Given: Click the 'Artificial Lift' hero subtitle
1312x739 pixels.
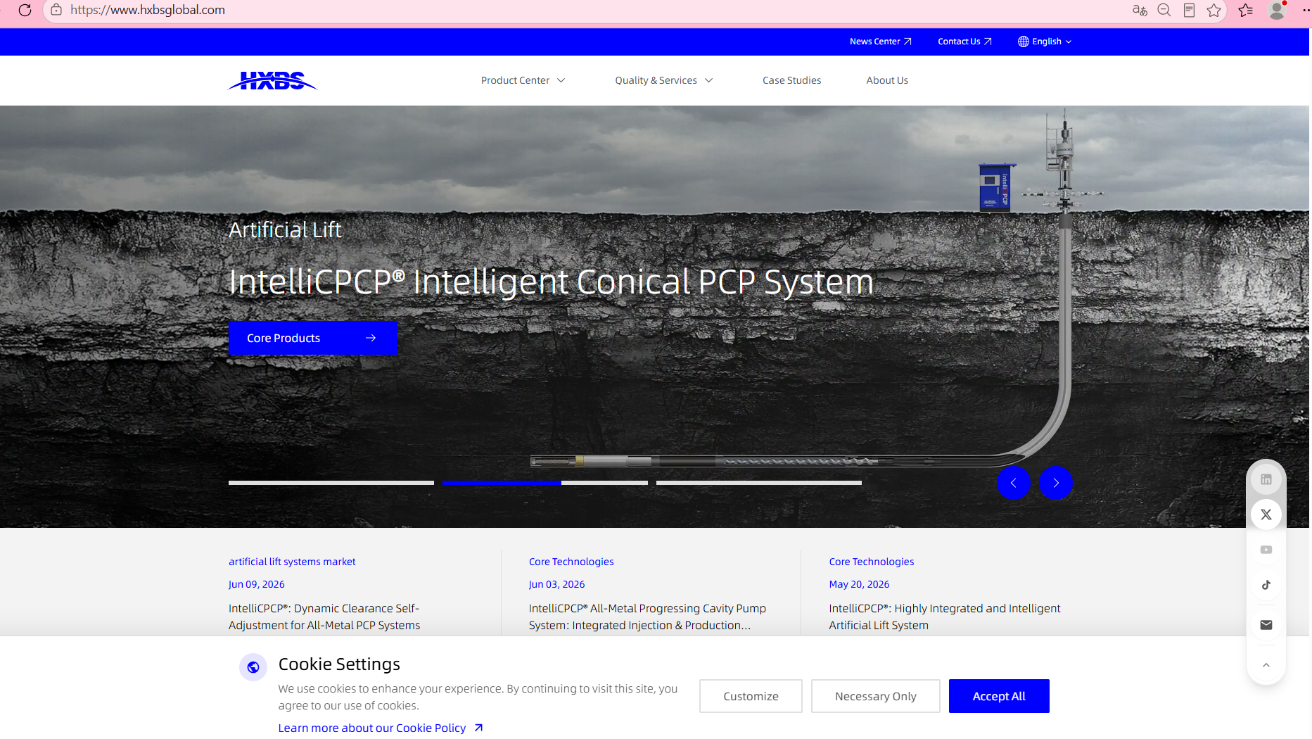Looking at the screenshot, I should click(x=285, y=230).
